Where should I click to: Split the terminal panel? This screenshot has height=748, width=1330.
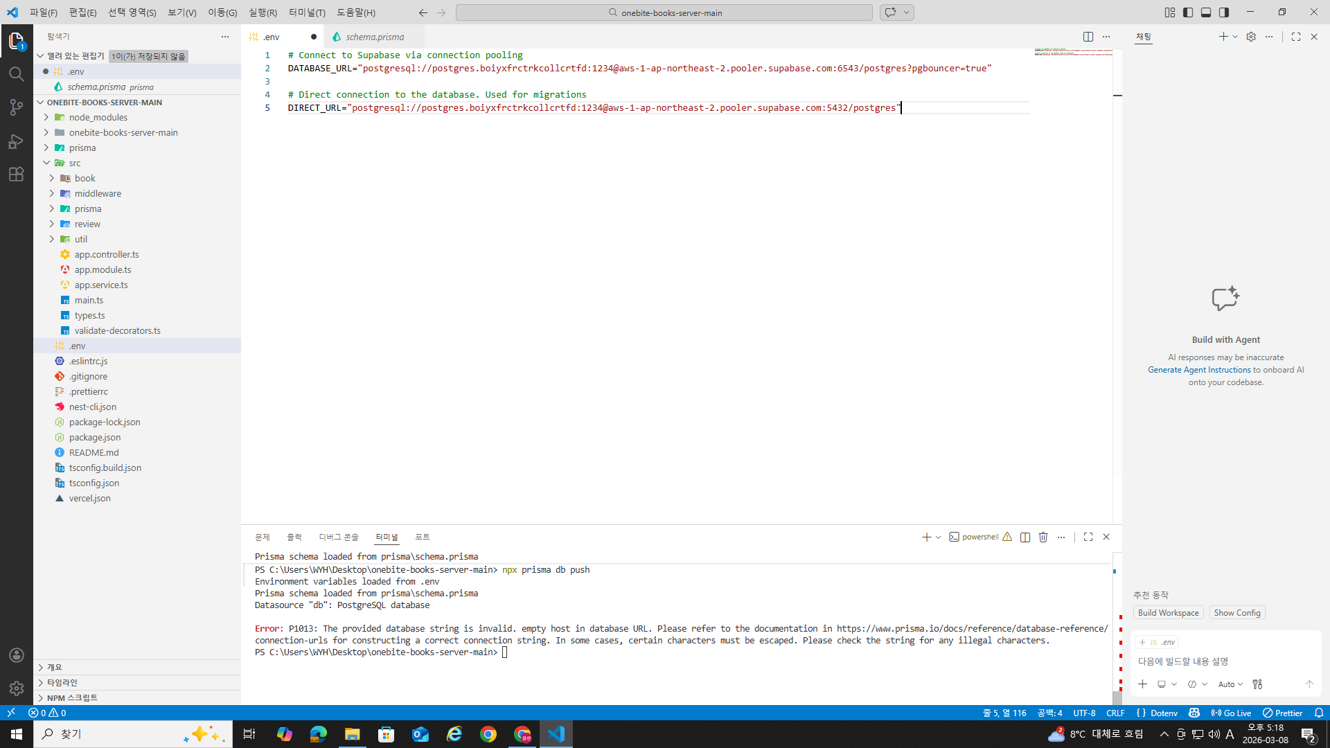[1025, 537]
